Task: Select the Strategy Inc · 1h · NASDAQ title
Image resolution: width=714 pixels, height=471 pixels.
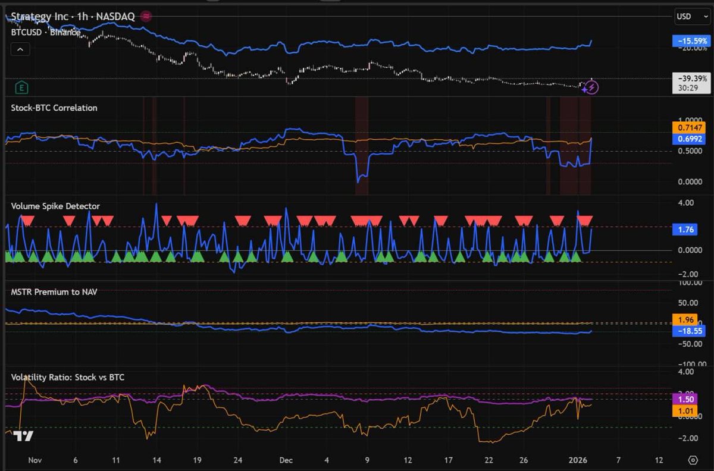Action: pyautogui.click(x=74, y=17)
